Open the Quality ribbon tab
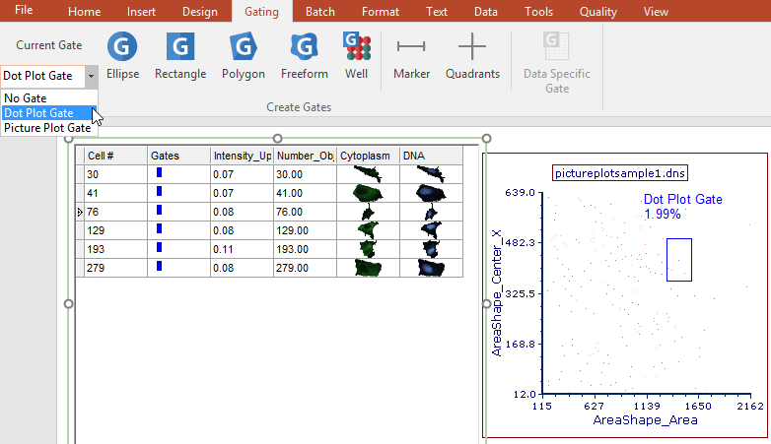 (598, 12)
